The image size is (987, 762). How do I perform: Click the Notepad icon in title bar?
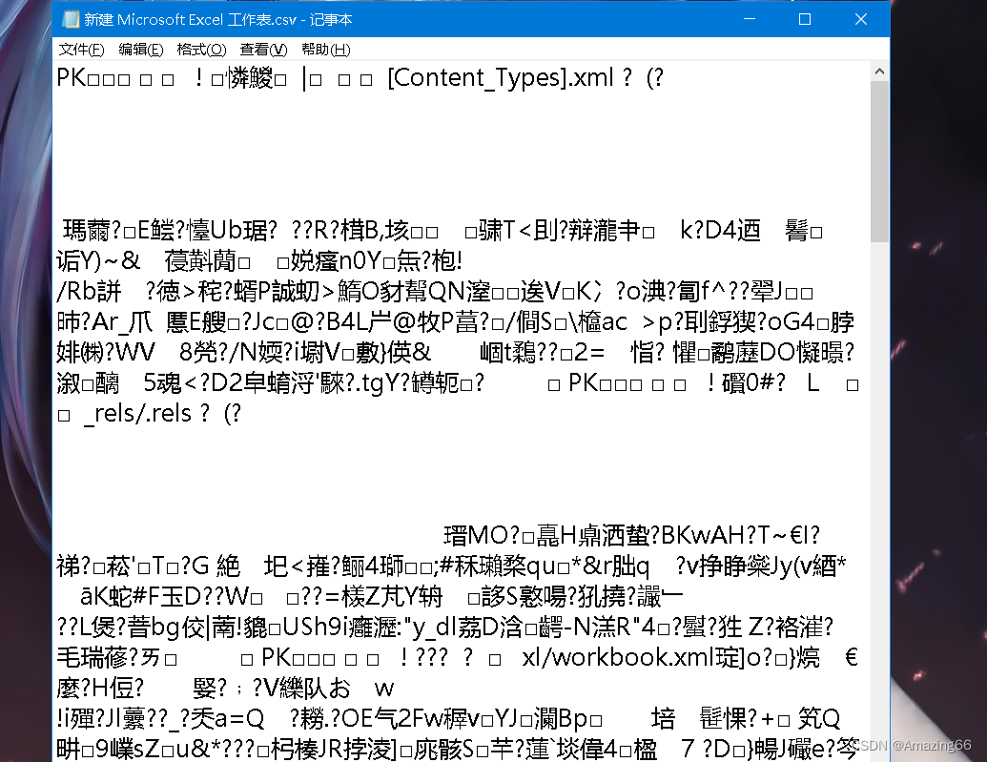point(71,19)
